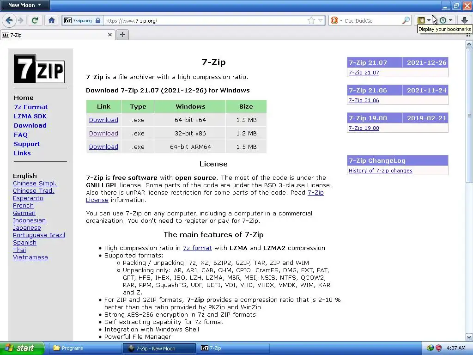Click the network tray icon

point(430,348)
